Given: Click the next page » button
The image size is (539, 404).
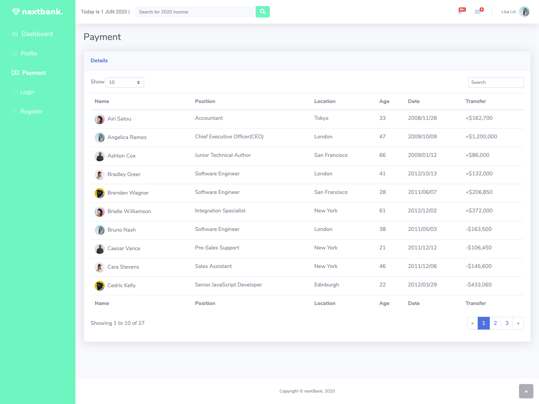Looking at the screenshot, I should click(518, 323).
